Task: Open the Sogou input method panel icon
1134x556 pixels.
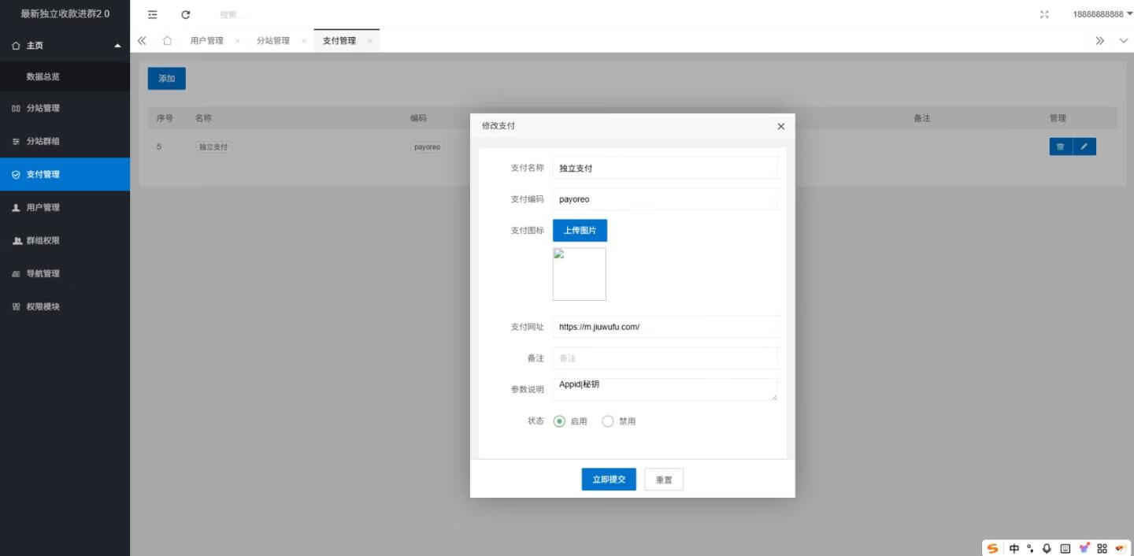Action: (x=991, y=547)
